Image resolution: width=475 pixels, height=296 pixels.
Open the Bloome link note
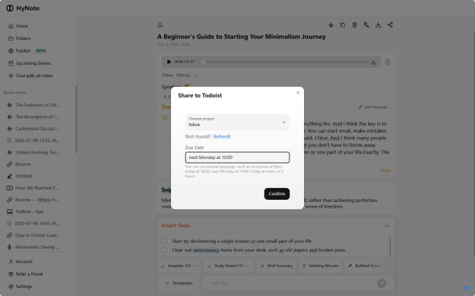(19, 164)
